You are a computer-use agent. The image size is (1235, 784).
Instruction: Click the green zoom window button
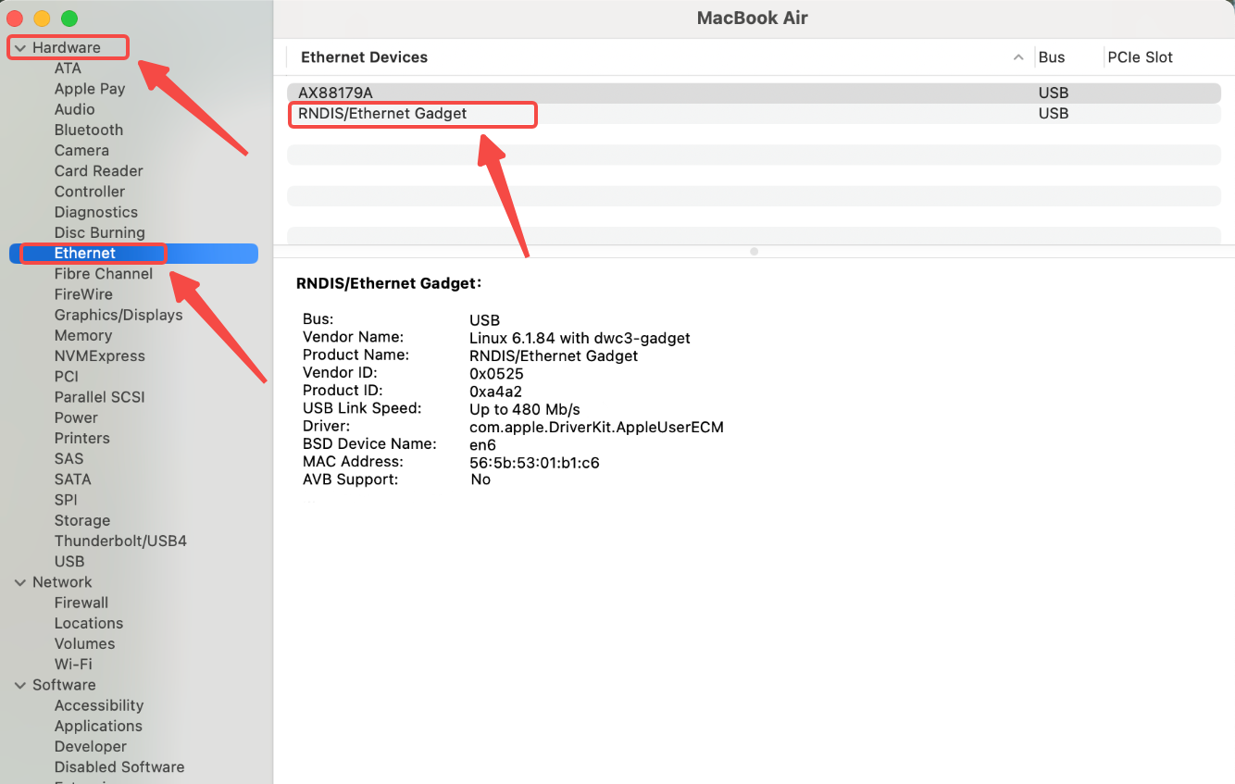coord(69,19)
